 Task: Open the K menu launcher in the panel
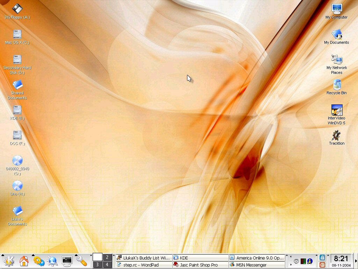(9, 261)
